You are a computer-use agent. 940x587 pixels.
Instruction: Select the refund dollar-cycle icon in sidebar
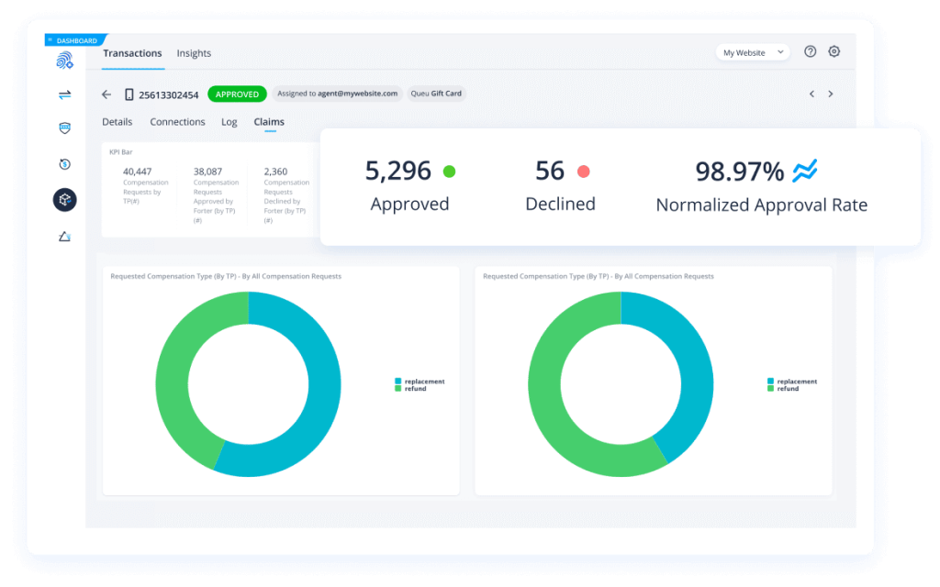(64, 164)
